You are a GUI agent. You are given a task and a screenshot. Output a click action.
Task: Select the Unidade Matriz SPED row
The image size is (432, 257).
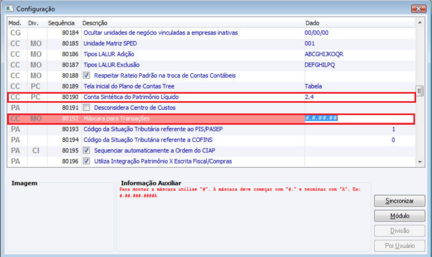click(212, 43)
